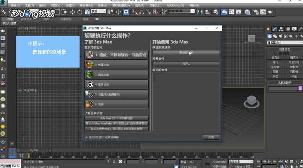Activate the Select and Rotate tool
The image size is (303, 168).
click(x=80, y=12)
